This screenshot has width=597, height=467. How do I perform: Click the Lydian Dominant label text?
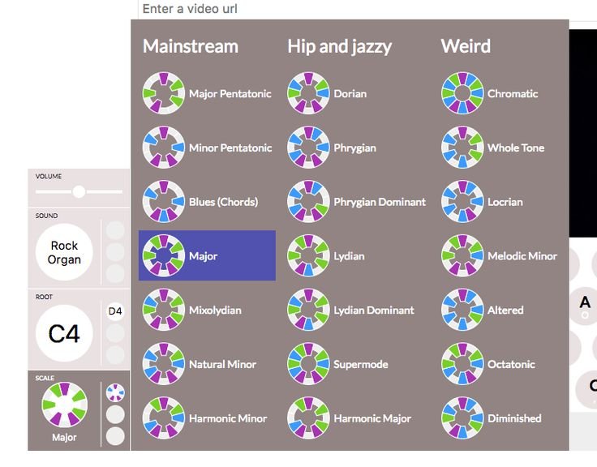click(374, 311)
